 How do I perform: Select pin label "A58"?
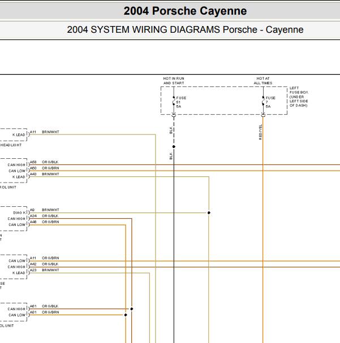pos(33,162)
